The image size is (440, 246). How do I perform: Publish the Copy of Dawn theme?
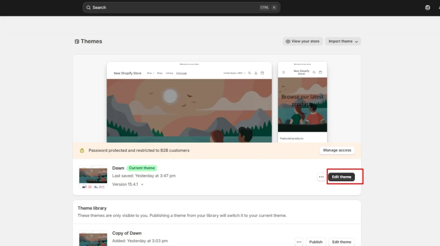click(x=316, y=242)
